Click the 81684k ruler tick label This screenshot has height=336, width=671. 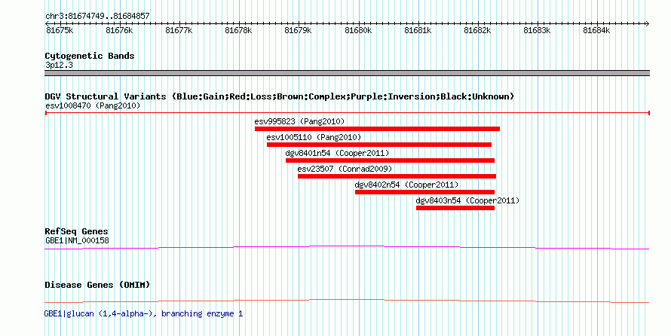(x=596, y=30)
